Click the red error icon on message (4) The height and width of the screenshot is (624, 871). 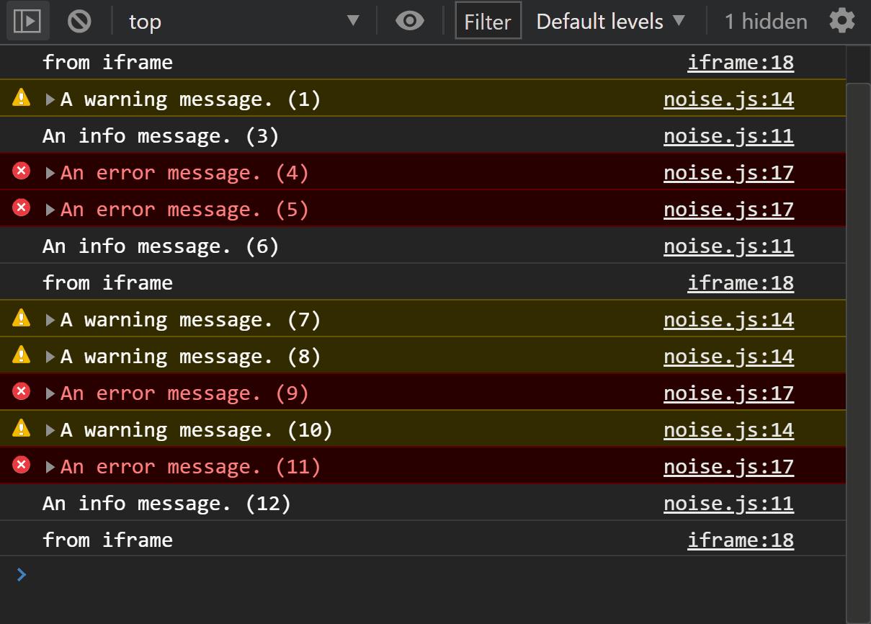(20, 171)
